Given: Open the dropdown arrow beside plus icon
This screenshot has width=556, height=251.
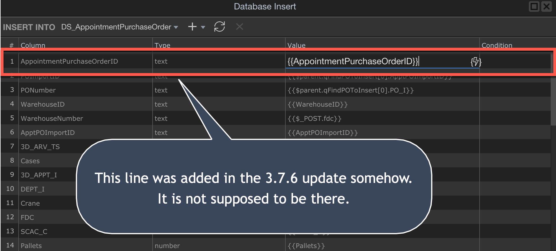Looking at the screenshot, I should 203,27.
